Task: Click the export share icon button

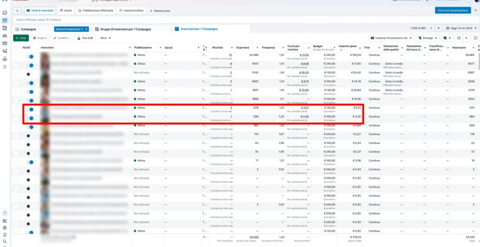Action: click(459, 38)
